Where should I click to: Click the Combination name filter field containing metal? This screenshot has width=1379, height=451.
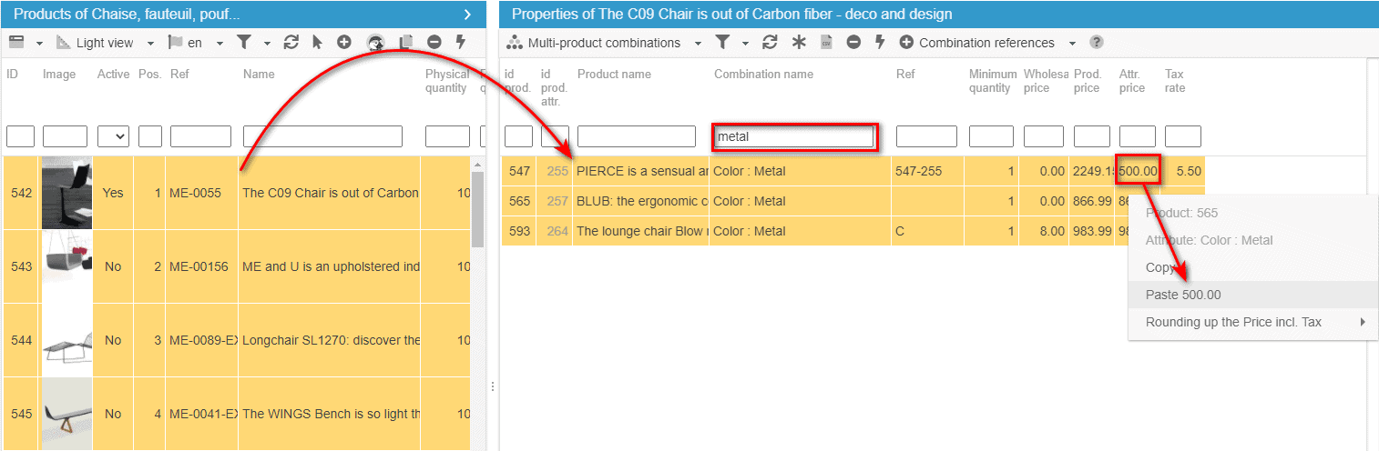[x=793, y=136]
